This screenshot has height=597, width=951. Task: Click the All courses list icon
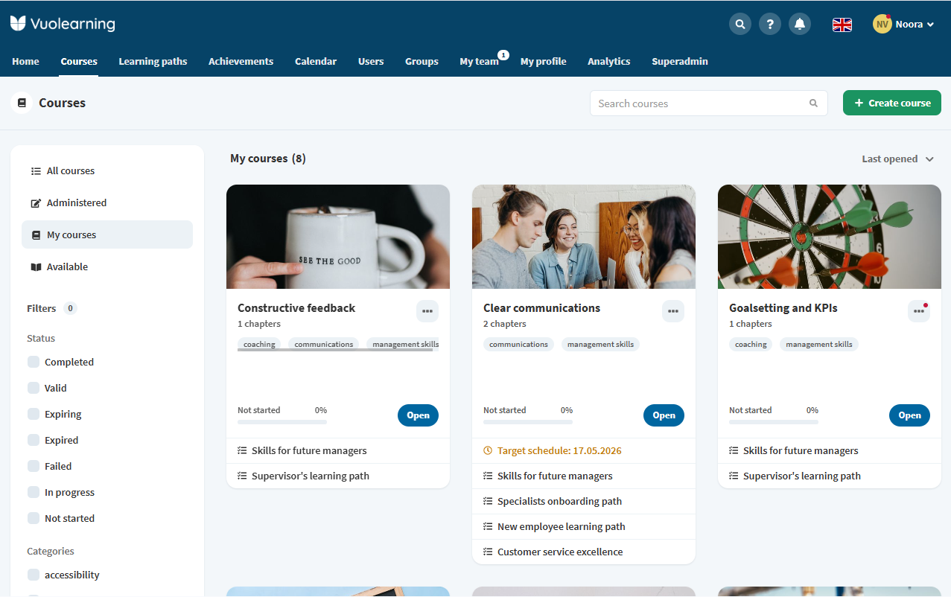36,170
